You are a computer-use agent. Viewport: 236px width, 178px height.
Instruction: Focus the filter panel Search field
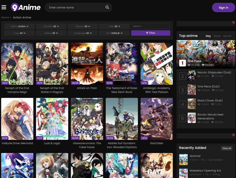pyautogui.click(x=151, y=26)
